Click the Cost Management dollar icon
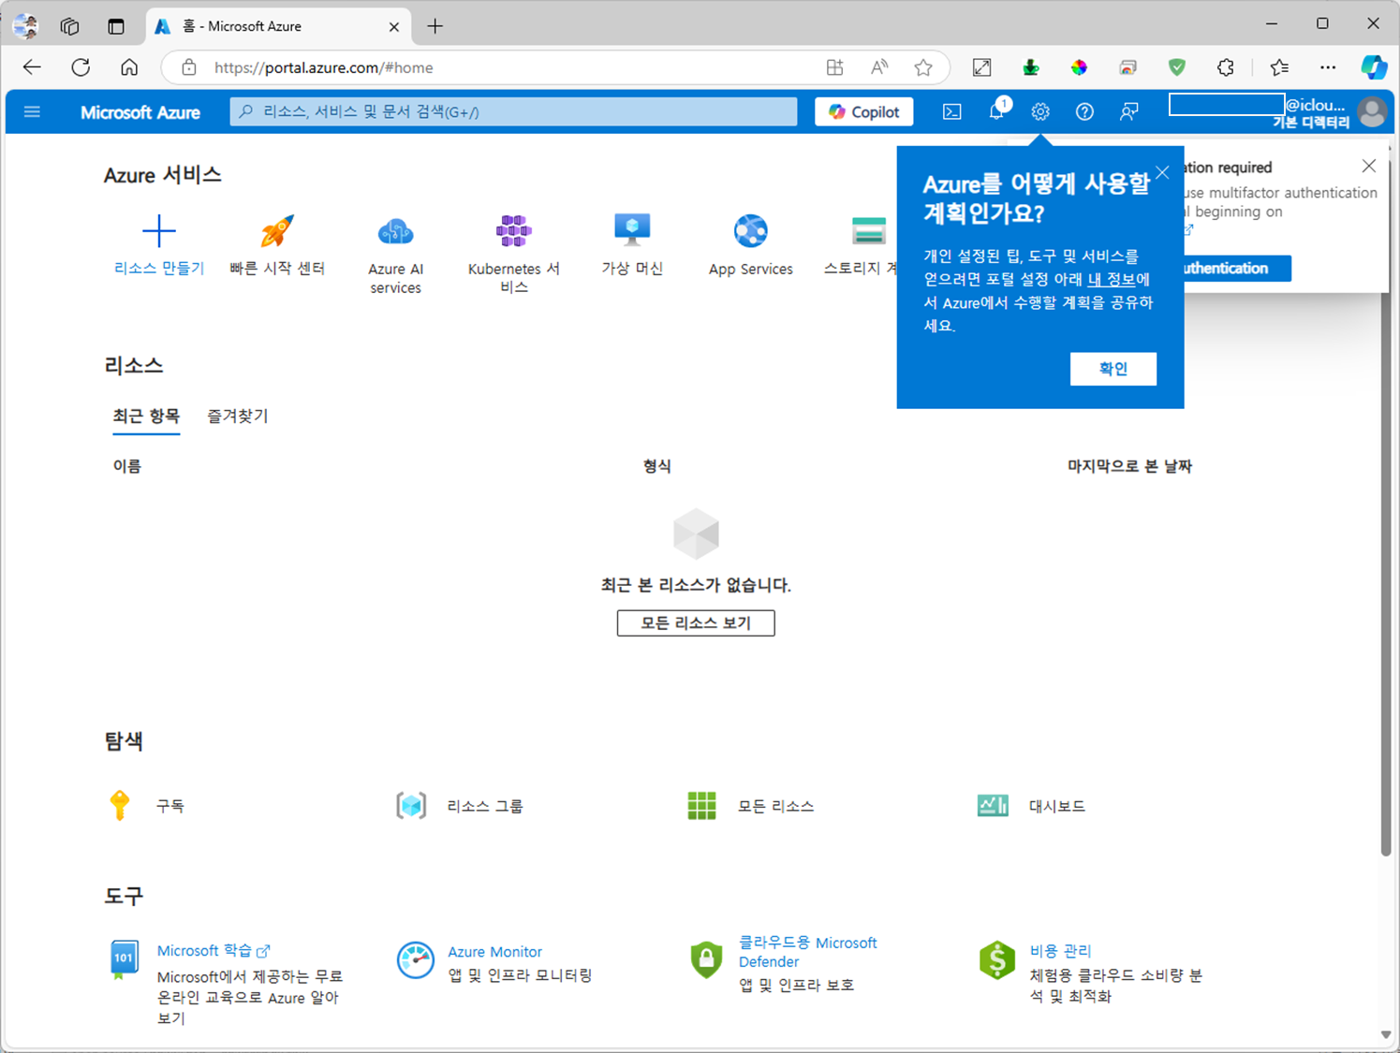This screenshot has width=1400, height=1053. (x=997, y=960)
